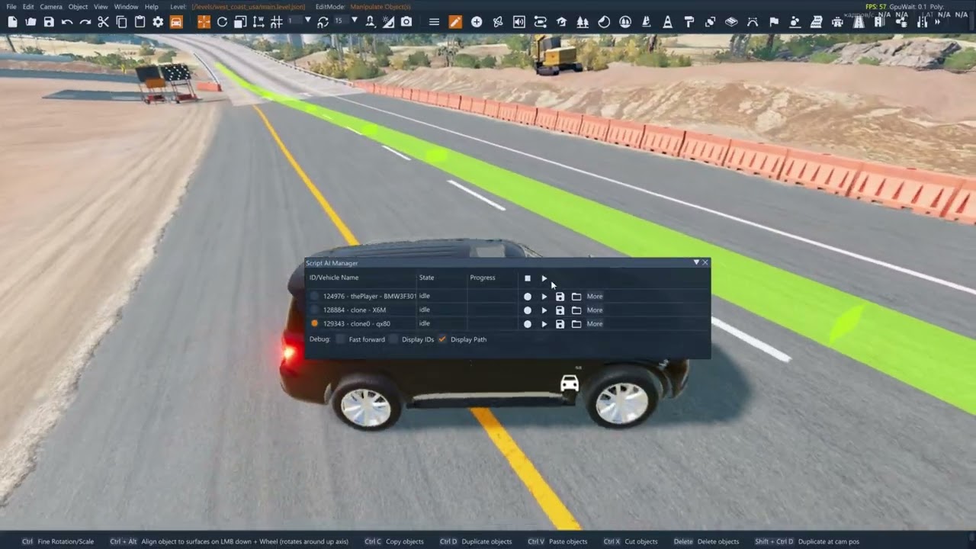976x549 pixels.
Task: Select the Scale gizmo tool
Action: (x=240, y=22)
